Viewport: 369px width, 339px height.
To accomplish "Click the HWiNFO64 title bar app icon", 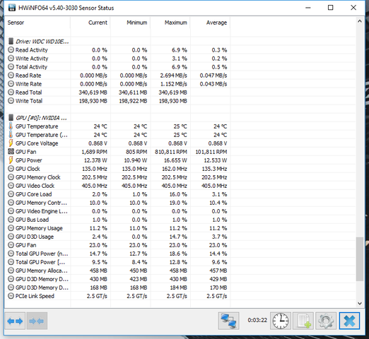I will click(x=12, y=8).
